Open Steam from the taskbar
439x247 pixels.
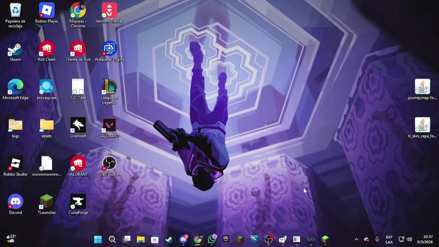pyautogui.click(x=169, y=239)
